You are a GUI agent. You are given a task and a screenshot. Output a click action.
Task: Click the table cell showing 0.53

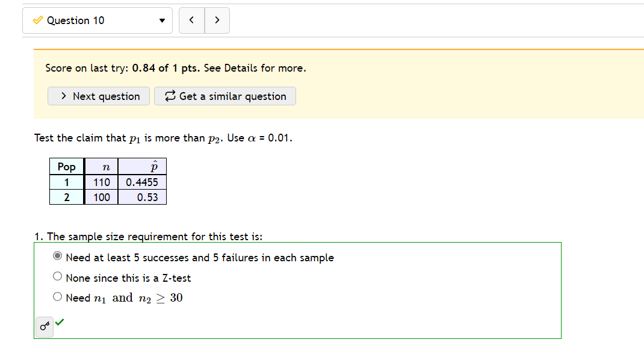tap(142, 197)
